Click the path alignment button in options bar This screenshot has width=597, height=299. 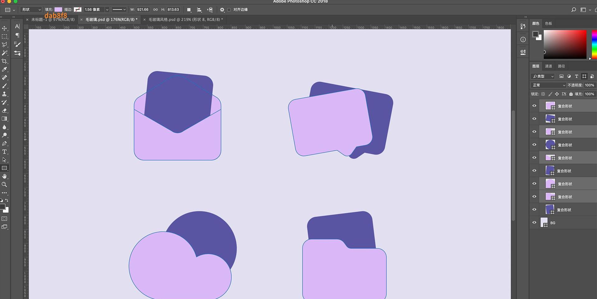pos(199,10)
